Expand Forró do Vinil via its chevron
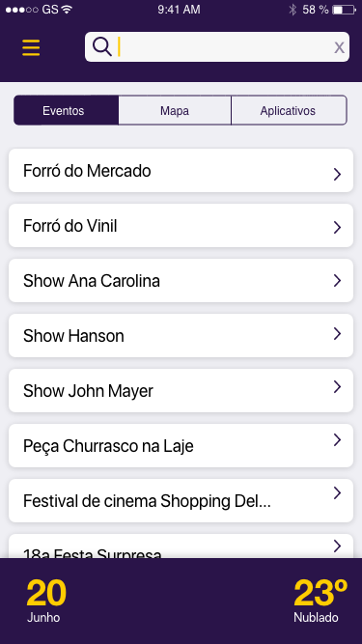 pyautogui.click(x=337, y=227)
